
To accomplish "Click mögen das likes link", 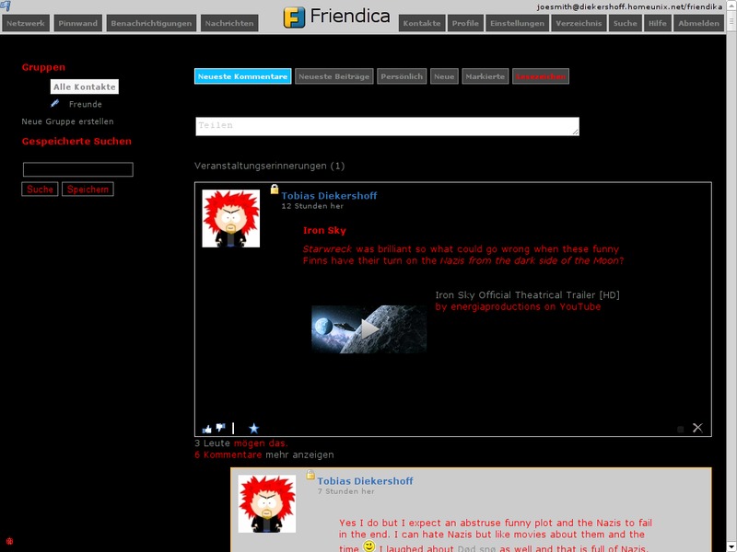I will point(261,443).
